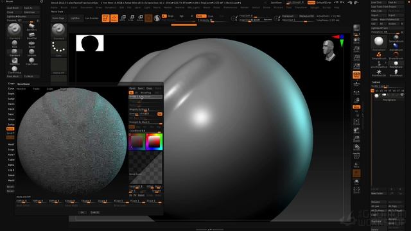Viewport: 411px width, 231px height.
Task: Toggle the 3D mode in NoiseMaker
Action: [x=131, y=92]
